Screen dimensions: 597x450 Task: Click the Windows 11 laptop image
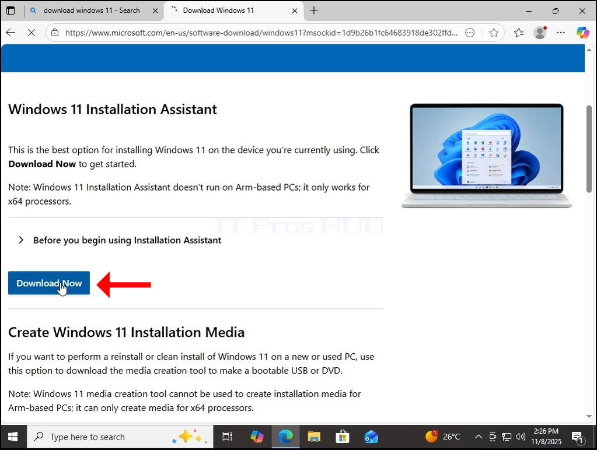pyautogui.click(x=487, y=156)
